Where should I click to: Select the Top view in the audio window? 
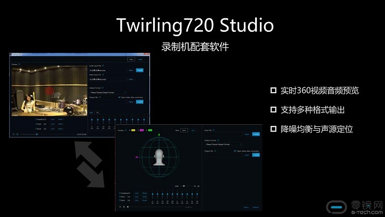point(193,130)
